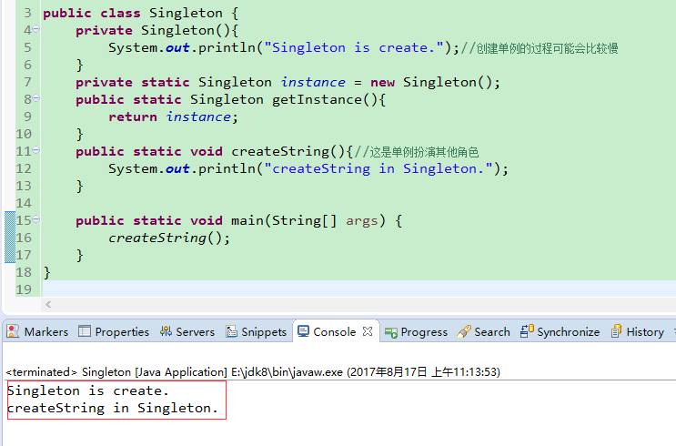Click the Markers tab icon
The width and height of the screenshot is (676, 446).
[x=13, y=331]
